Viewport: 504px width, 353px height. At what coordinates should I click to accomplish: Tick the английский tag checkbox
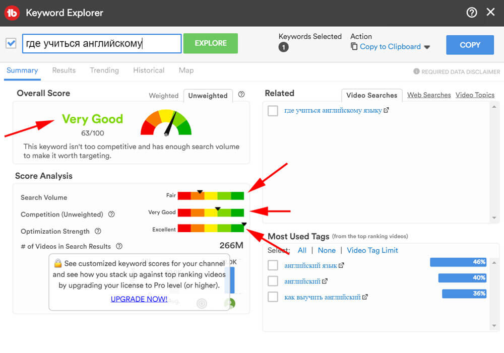coord(273,281)
